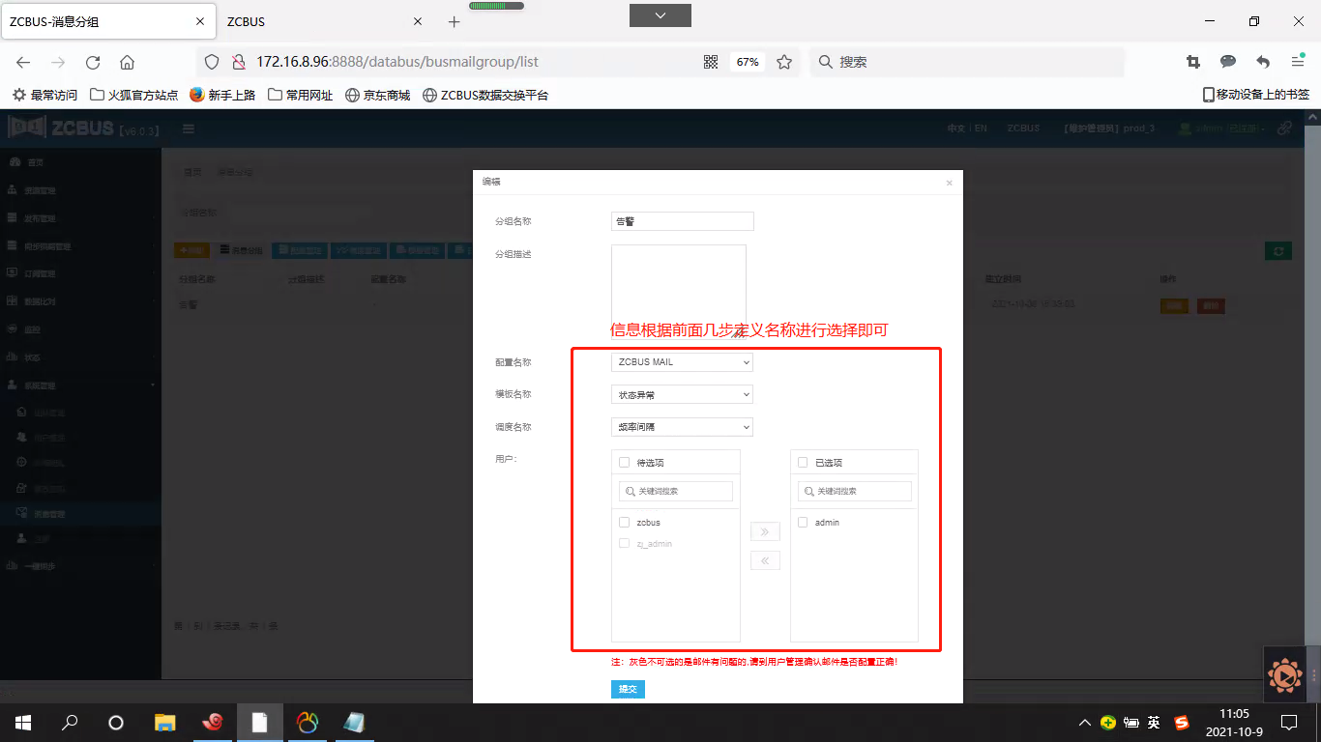Check the zcbus user checkbox
1321x742 pixels.
(625, 523)
